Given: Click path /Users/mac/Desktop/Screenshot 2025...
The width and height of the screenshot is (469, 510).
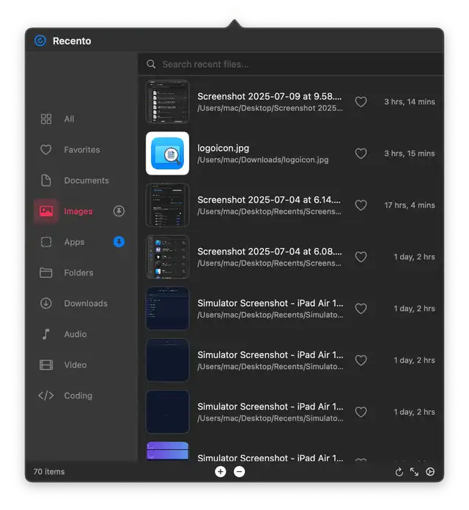Looking at the screenshot, I should pos(270,108).
